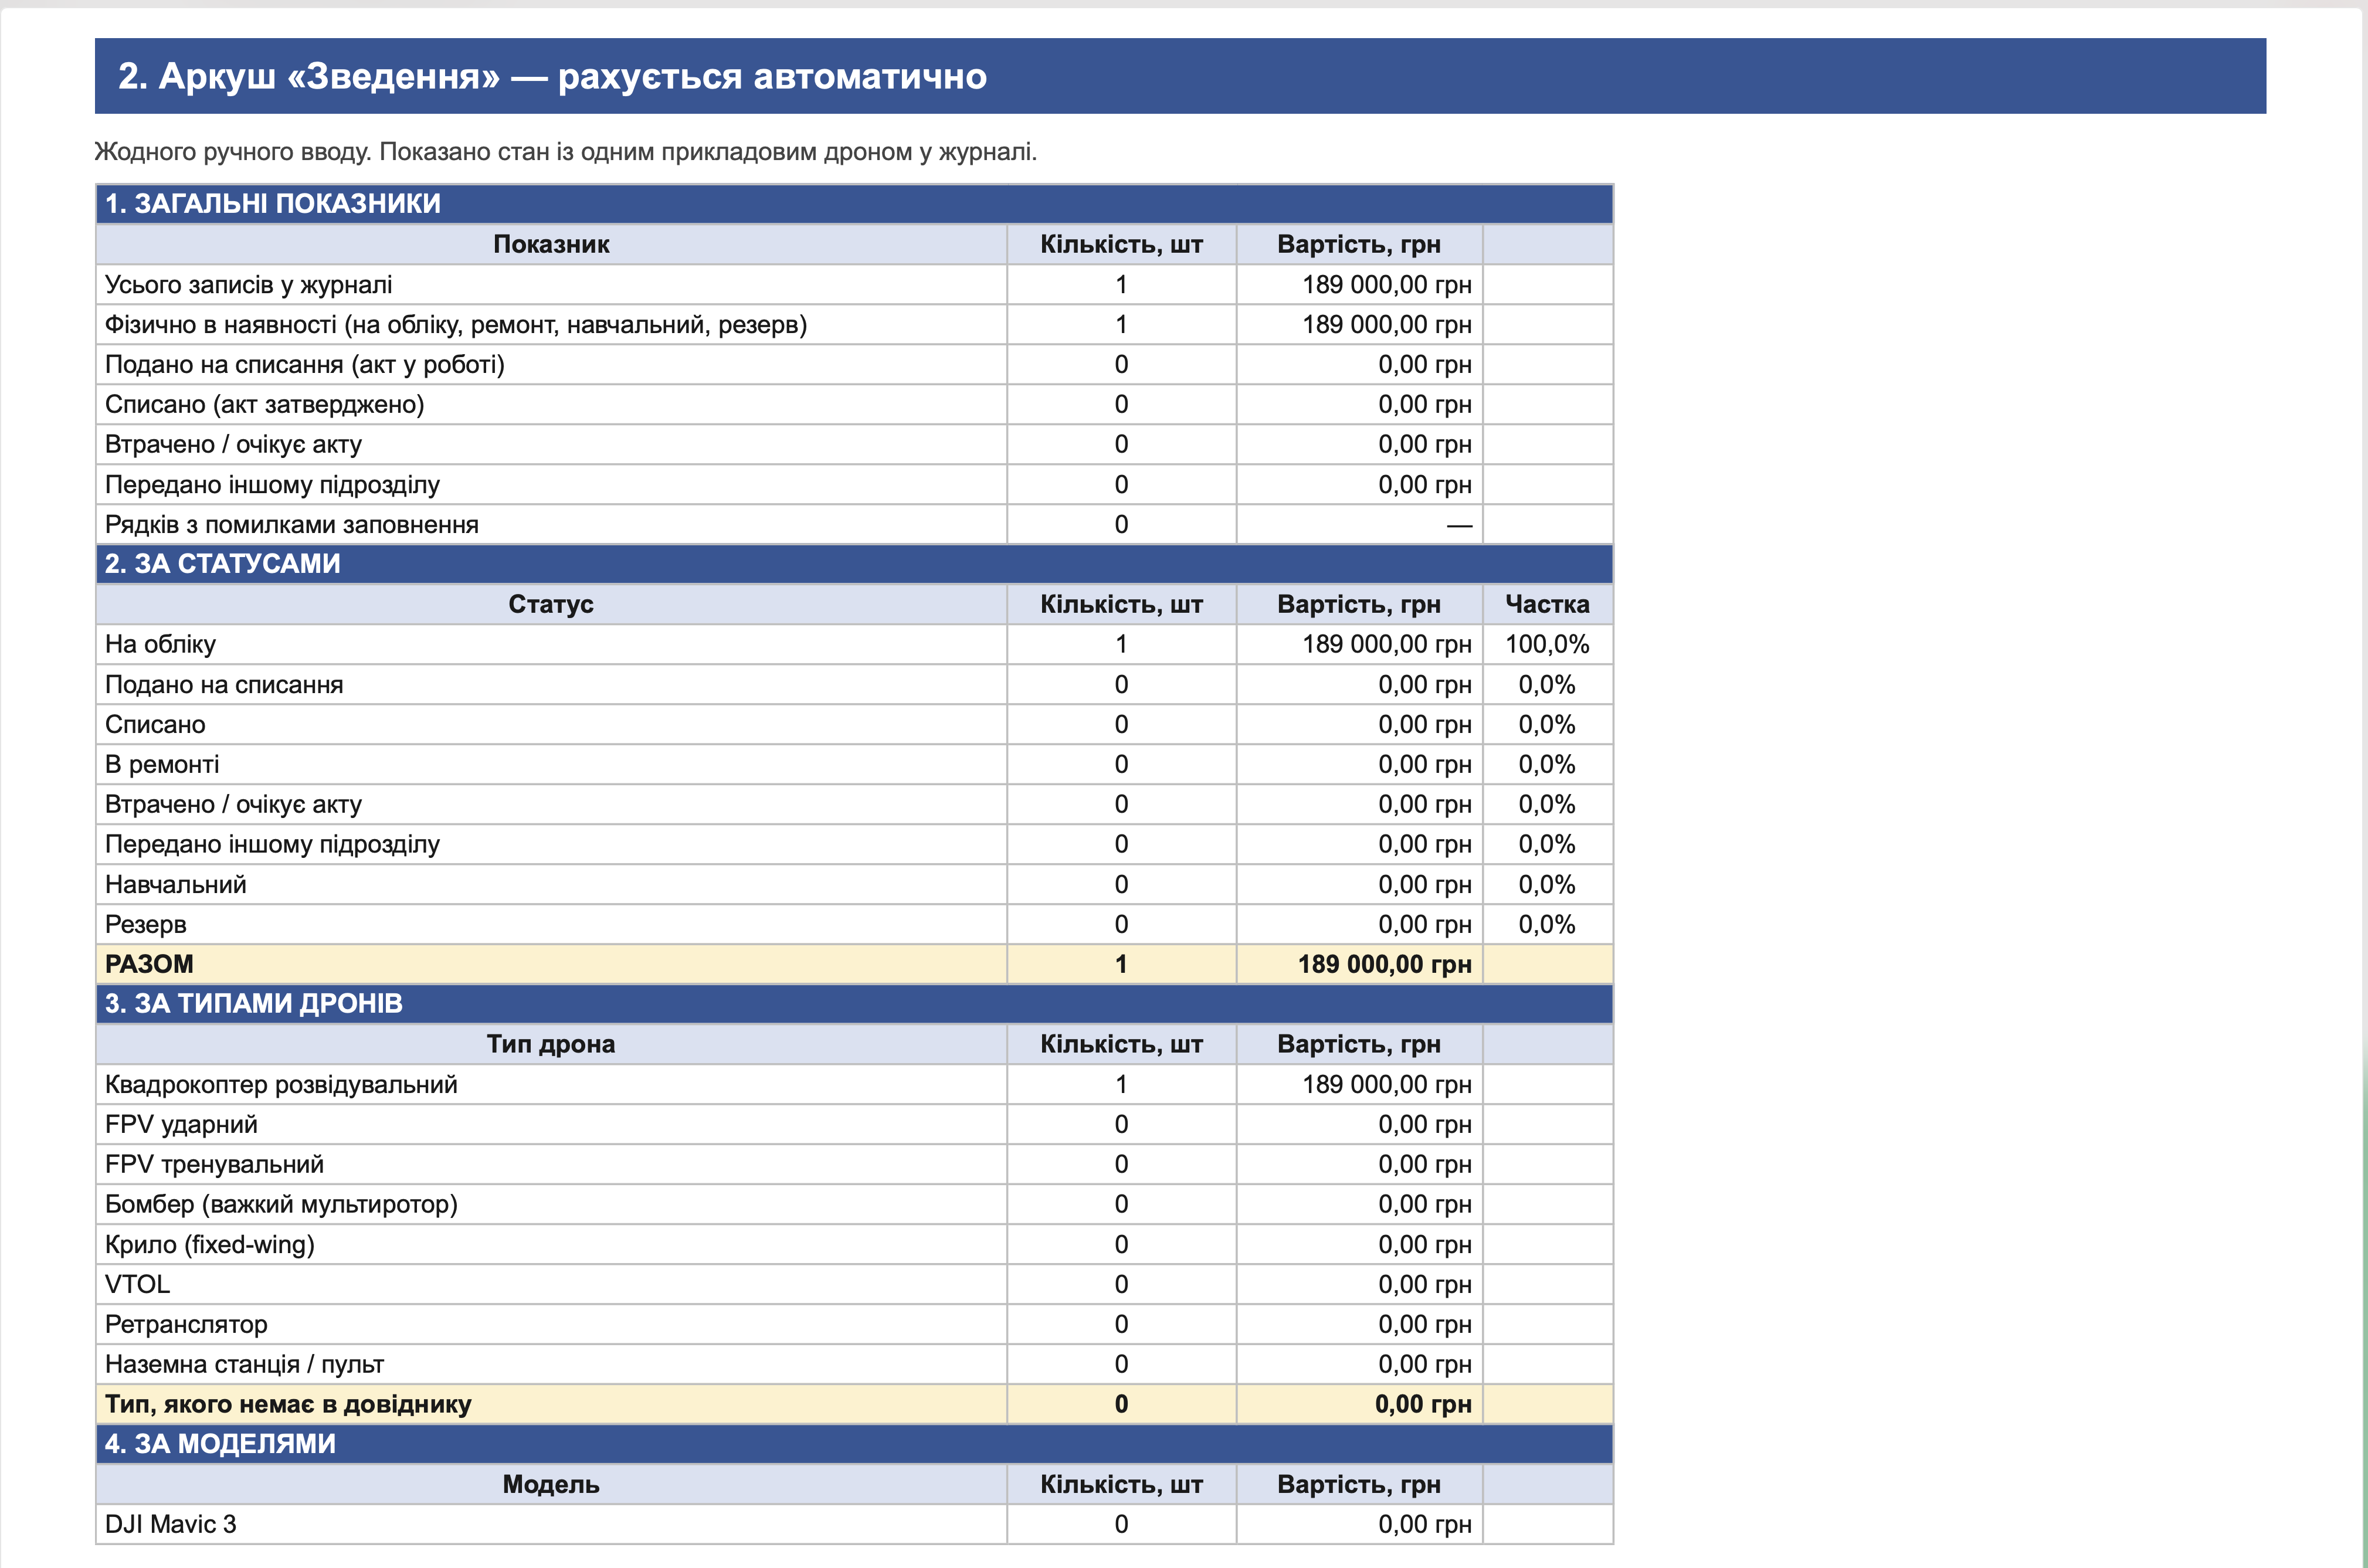Click section header '1. ЗАГАЛЬНІ ПОКАЗНИКИ'
The width and height of the screenshot is (2368, 1568).
(x=854, y=204)
